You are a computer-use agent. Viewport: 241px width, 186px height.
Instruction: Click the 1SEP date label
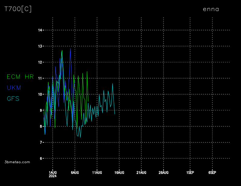pos(190,172)
